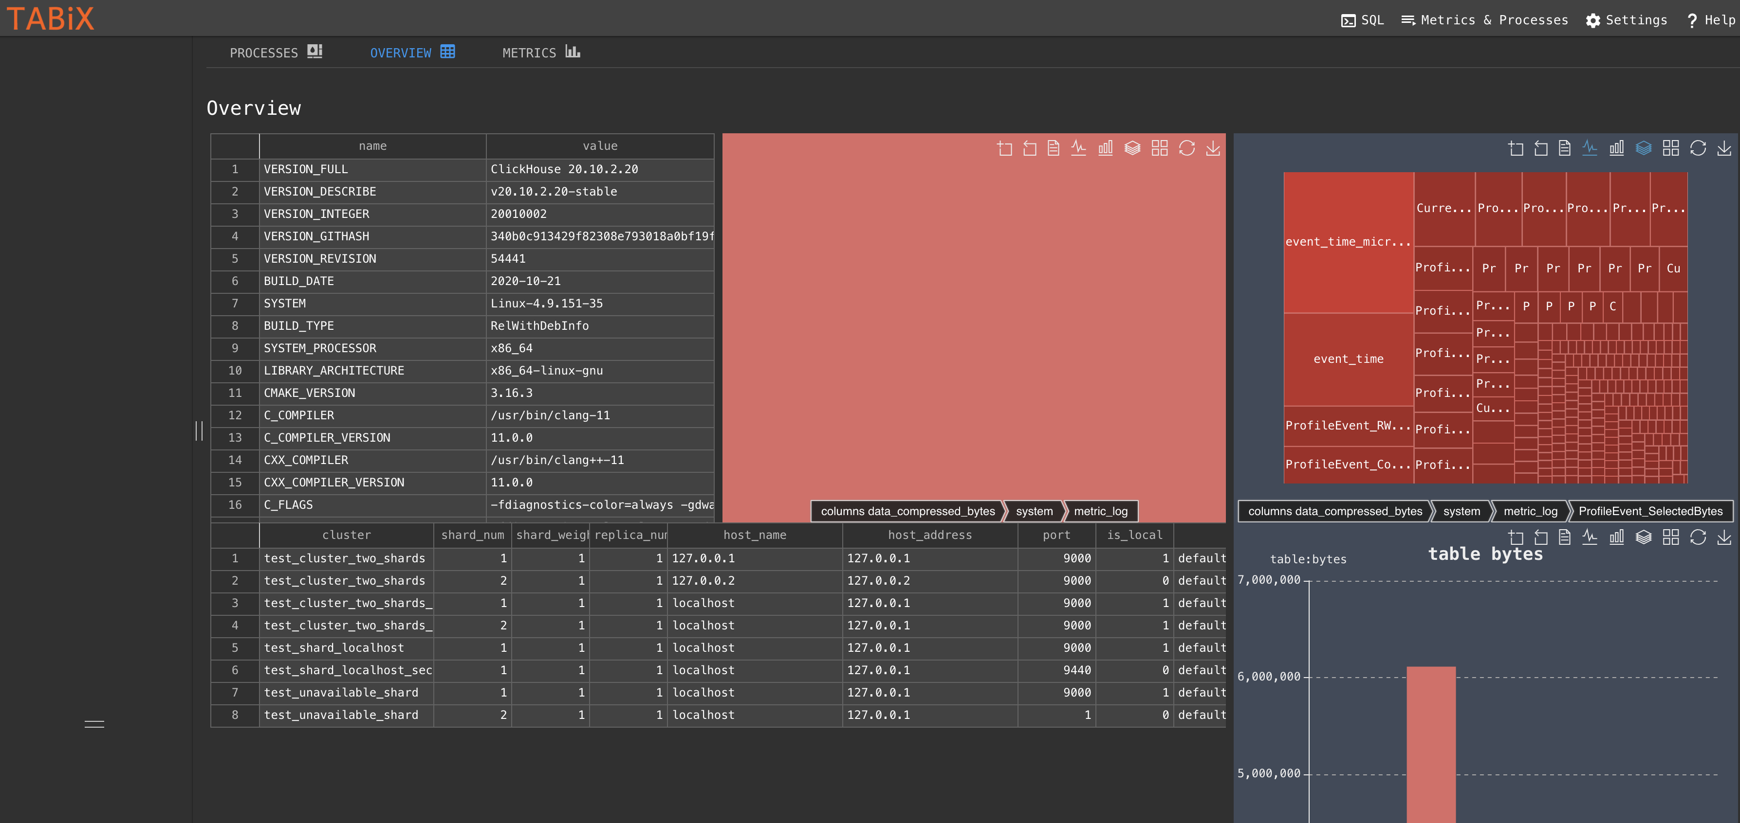The width and height of the screenshot is (1740, 823).
Task: Click the download icon on the red treemap chart
Action: (x=1213, y=148)
